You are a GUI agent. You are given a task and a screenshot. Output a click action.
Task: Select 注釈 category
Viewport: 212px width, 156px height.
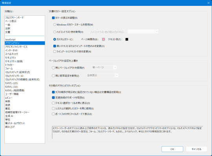[25, 29]
